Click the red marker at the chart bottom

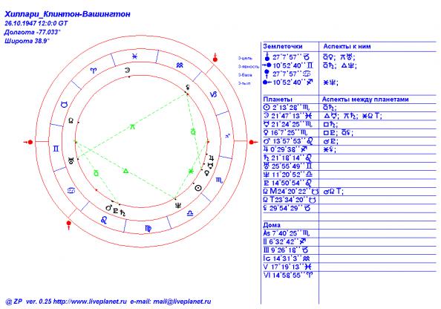68,225
